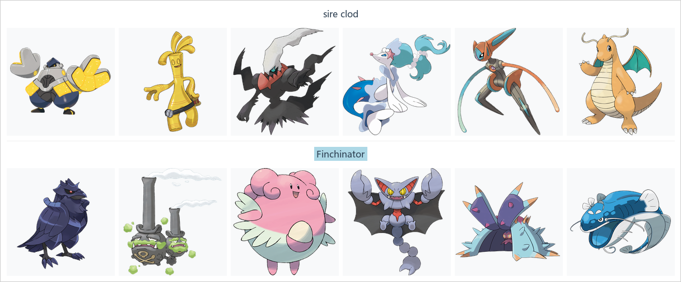Click the Iron Hands Pokémon image

60,82
